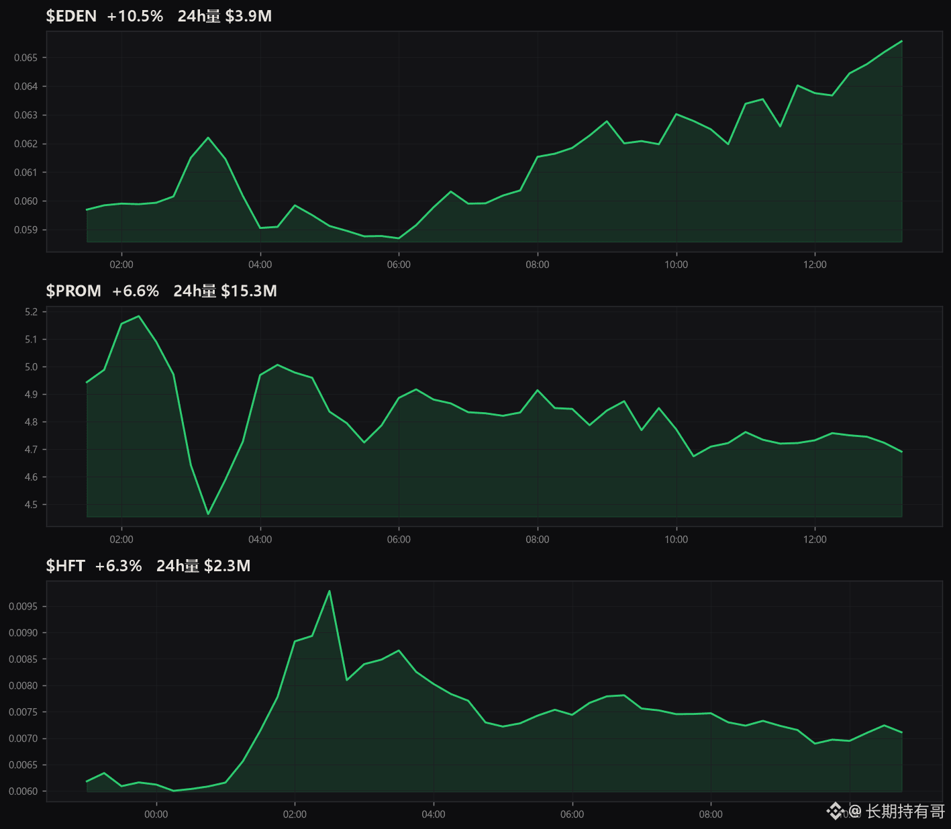This screenshot has height=829, width=951.
Task: Click the 0.0070 price label on HFT chart
Action: 23,739
